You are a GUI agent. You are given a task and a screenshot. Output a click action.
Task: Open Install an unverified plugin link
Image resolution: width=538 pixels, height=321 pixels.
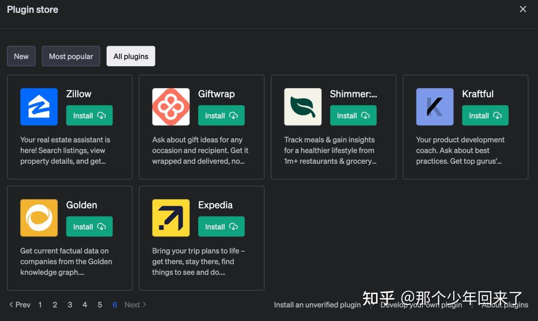[317, 305]
